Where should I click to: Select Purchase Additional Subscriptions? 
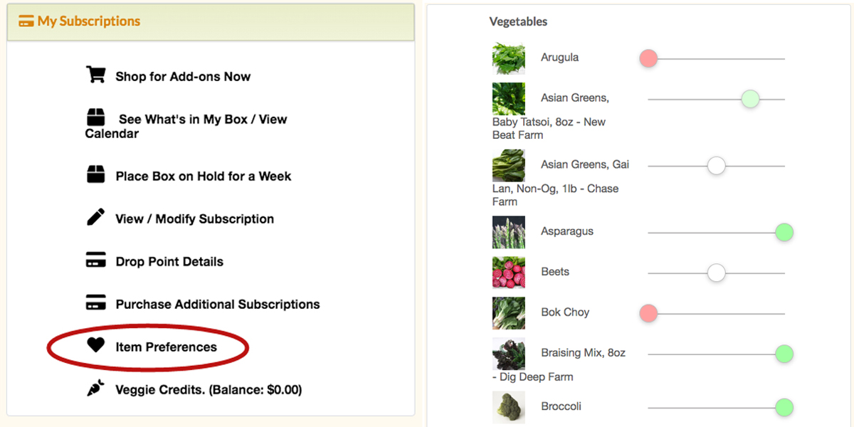coord(218,305)
